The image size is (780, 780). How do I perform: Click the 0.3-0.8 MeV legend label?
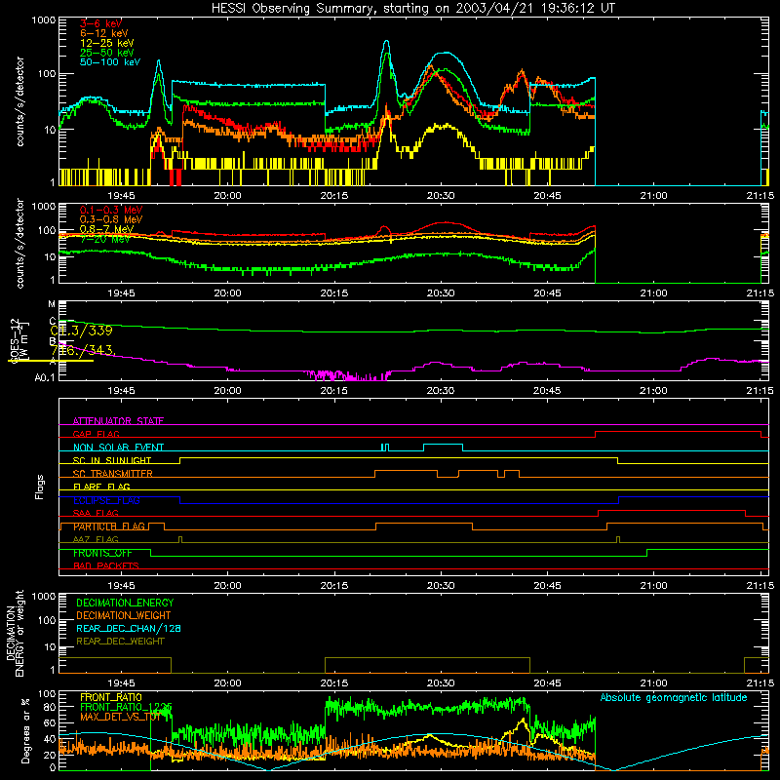coord(111,219)
